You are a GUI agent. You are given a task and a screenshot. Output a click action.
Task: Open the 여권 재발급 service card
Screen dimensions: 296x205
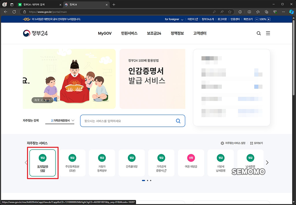point(191,163)
